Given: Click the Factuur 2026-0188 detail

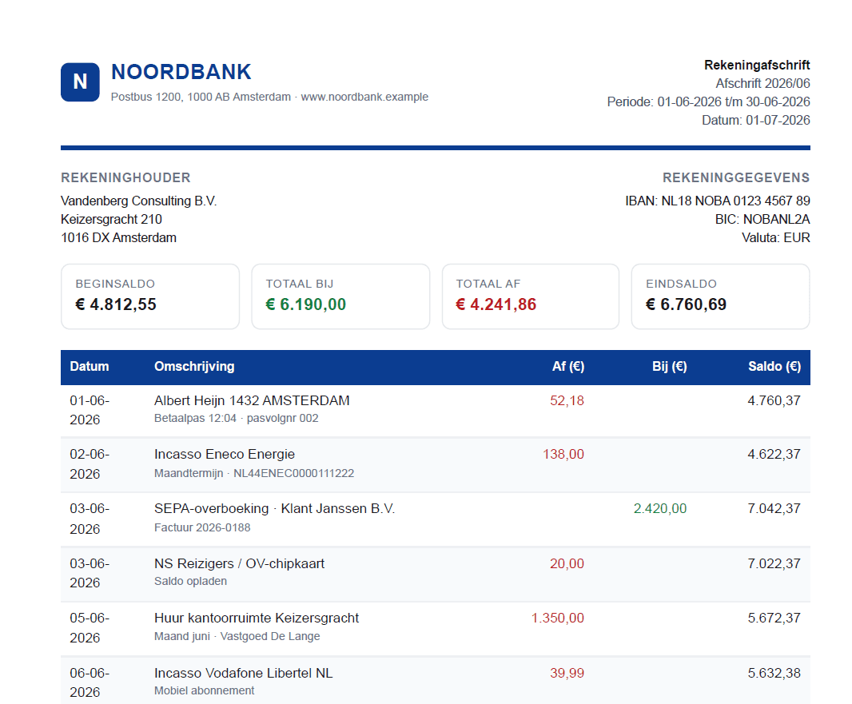Looking at the screenshot, I should tap(202, 527).
